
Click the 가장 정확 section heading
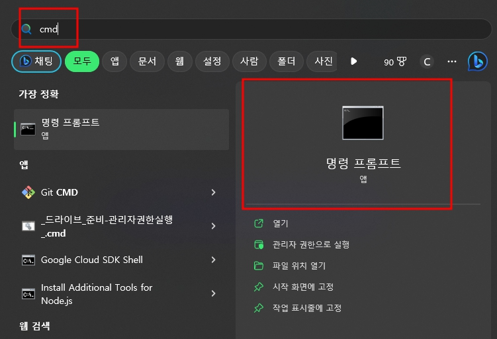[38, 94]
